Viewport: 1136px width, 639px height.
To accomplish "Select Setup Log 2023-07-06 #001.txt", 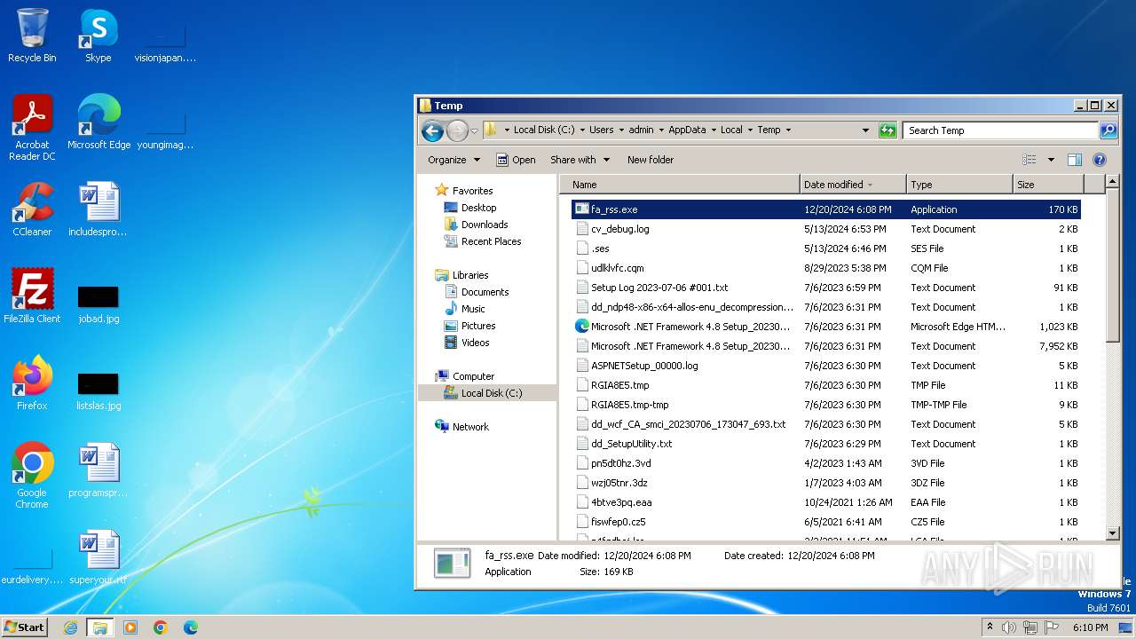I will pyautogui.click(x=825, y=288).
